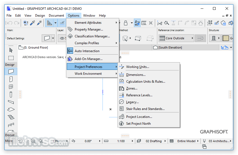
Task: Click the gravity figure icon
Action: 126,23
